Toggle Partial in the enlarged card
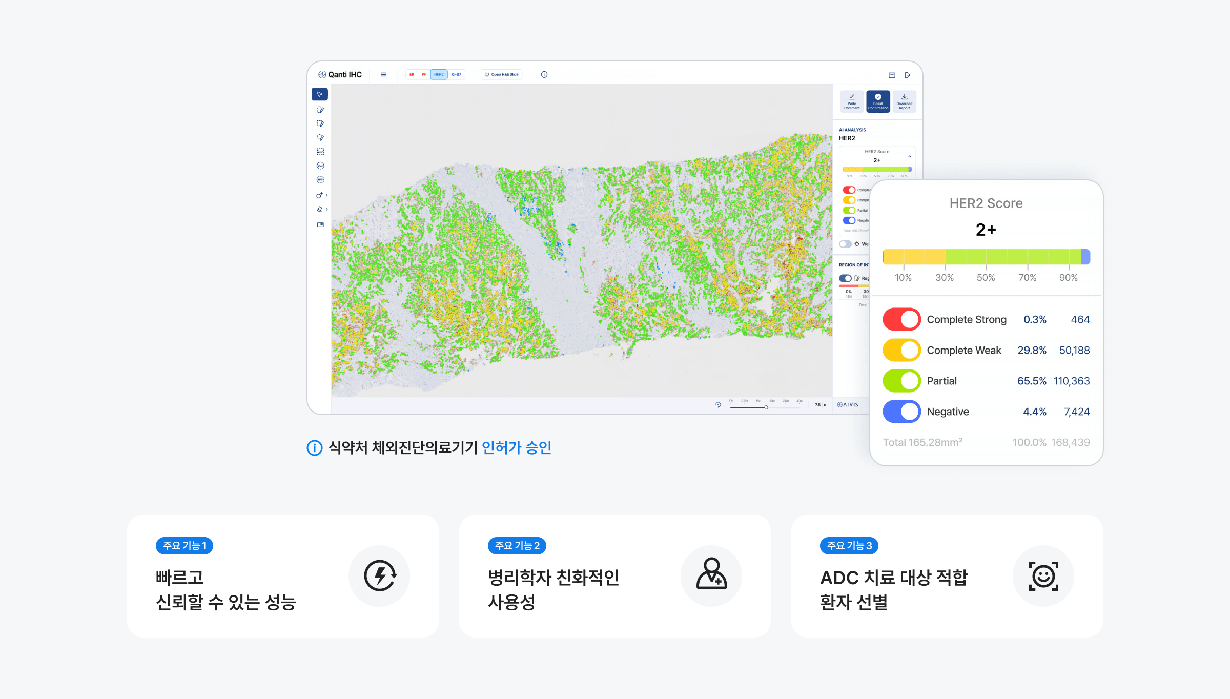1230x699 pixels. pos(901,381)
